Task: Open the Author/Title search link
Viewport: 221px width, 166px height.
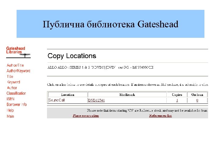Action: (x=15, y=65)
